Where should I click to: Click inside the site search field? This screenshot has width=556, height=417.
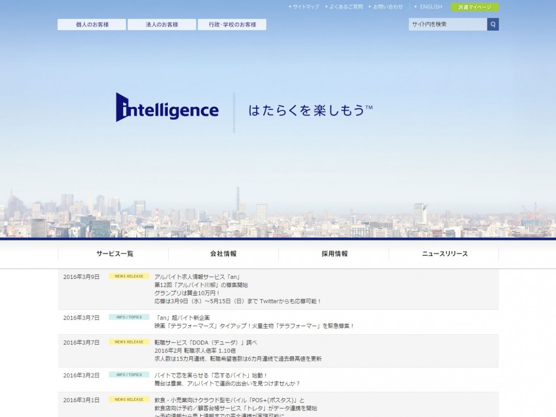coord(447,25)
